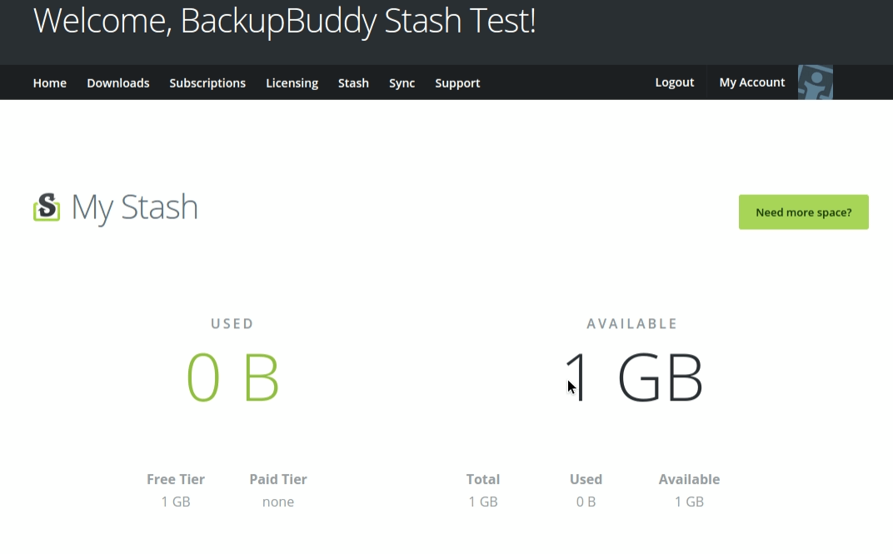
Task: Click the Free Tier label
Action: tap(176, 479)
